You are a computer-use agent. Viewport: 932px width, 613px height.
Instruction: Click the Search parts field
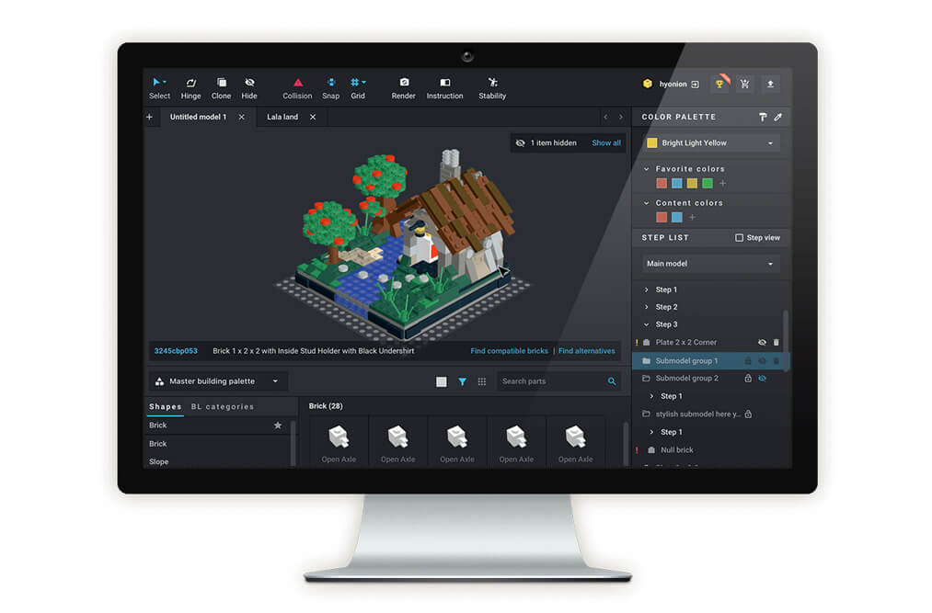tap(551, 381)
